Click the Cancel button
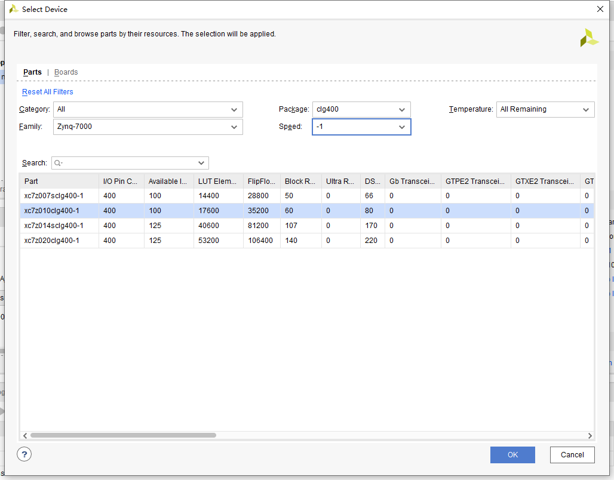 click(x=572, y=454)
